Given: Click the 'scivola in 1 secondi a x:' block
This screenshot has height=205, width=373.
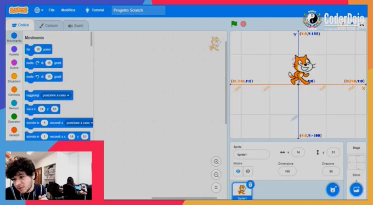Looking at the screenshot, I should 57,137.
